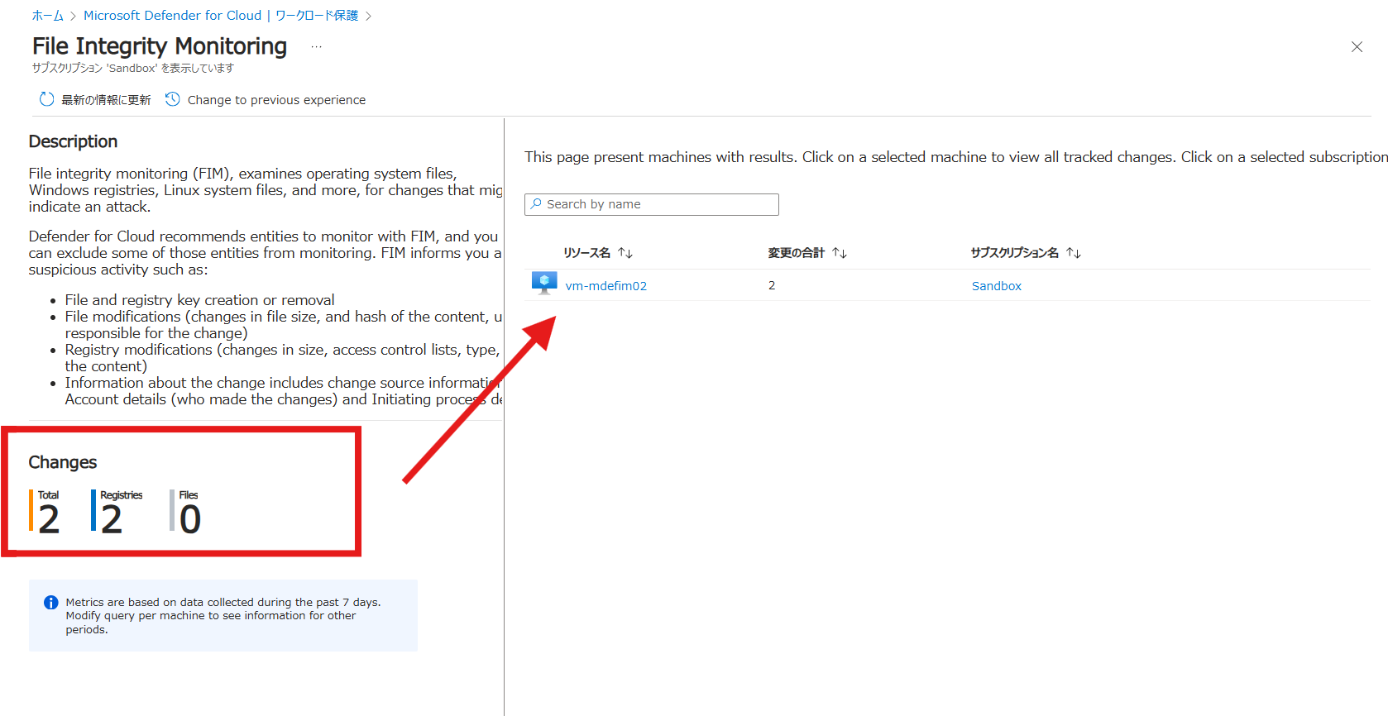This screenshot has height=716, width=1388.
Task: Click the Registries changes metric
Action: click(117, 512)
